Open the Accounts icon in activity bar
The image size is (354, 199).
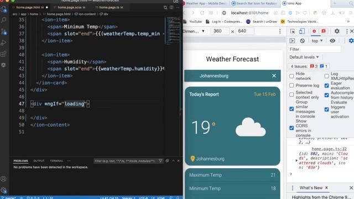(4, 179)
